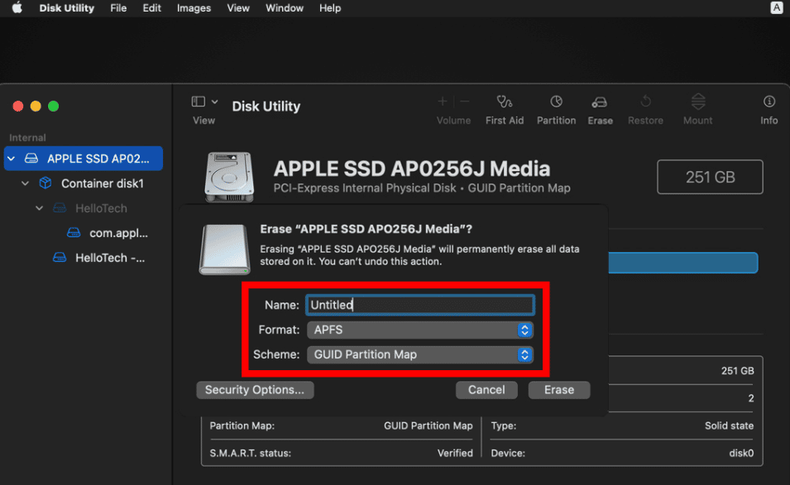This screenshot has width=790, height=485.
Task: Click the S.M.A.R.T. status Verified value
Action: pos(455,453)
